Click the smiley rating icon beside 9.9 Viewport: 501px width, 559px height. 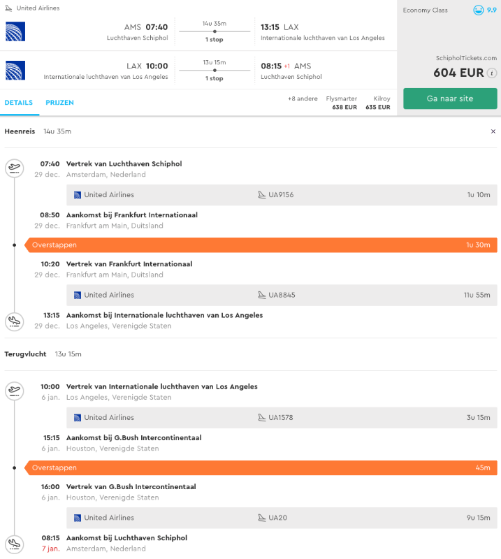(479, 10)
